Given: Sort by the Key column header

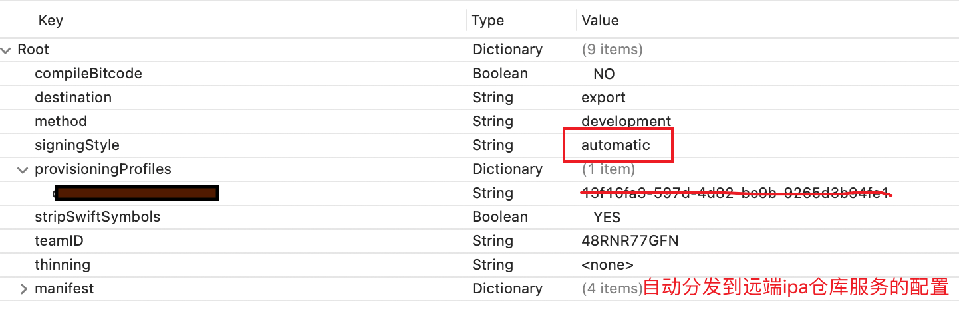Looking at the screenshot, I should click(x=51, y=21).
